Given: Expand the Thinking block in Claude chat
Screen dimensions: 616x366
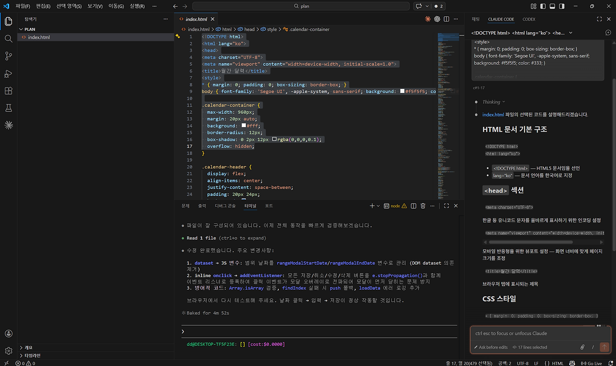Looking at the screenshot, I should [494, 102].
